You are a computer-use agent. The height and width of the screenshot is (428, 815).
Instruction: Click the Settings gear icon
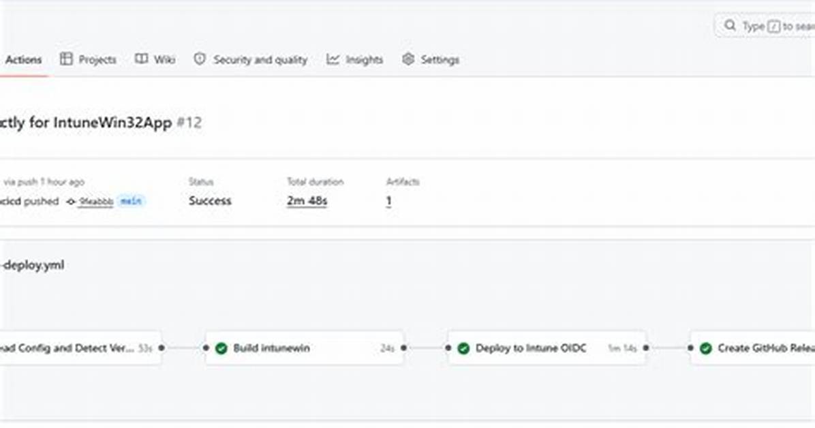click(x=408, y=59)
